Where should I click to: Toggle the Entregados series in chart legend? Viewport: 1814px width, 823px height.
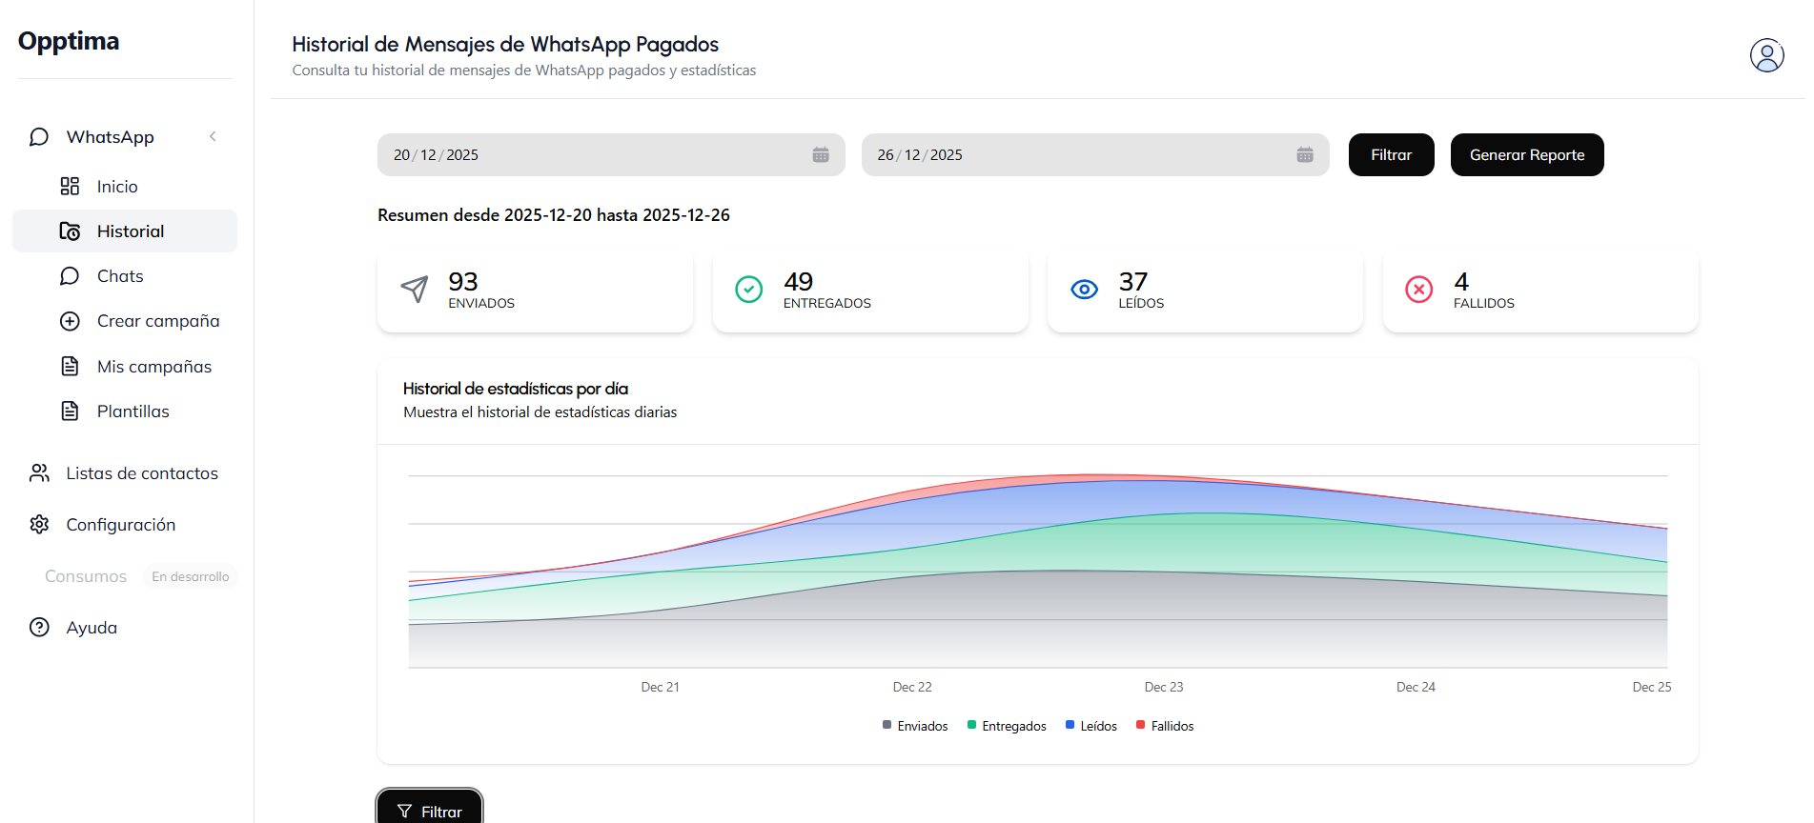[1007, 726]
